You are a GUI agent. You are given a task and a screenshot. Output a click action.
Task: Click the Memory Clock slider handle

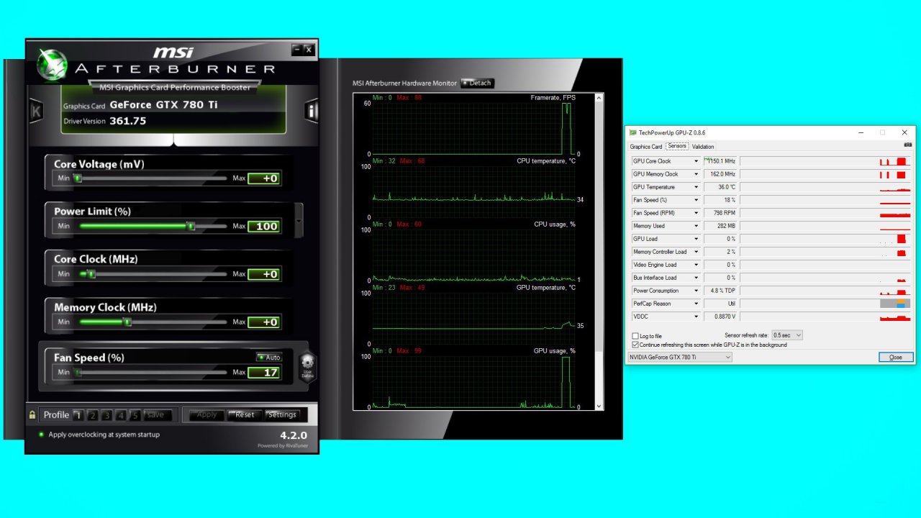pos(127,322)
